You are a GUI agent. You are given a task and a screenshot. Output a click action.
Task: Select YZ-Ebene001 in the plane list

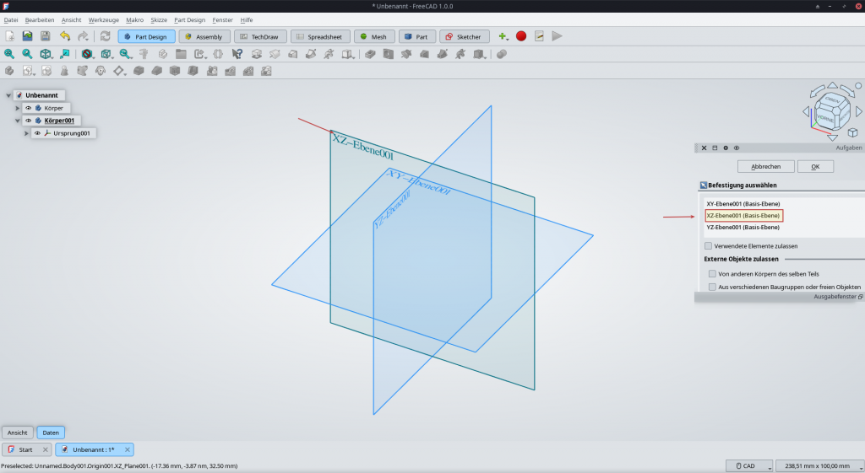tap(742, 228)
